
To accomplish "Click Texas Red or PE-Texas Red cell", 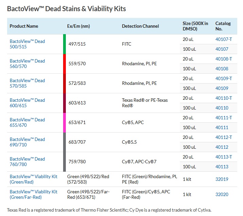I will pyautogui.click(x=145, y=103).
